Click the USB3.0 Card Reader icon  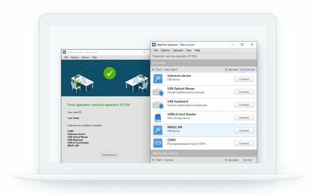[158, 118]
